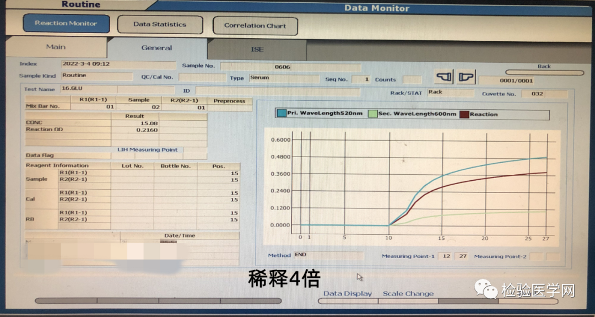Click the Scale Change button
The width and height of the screenshot is (595, 317).
point(408,294)
